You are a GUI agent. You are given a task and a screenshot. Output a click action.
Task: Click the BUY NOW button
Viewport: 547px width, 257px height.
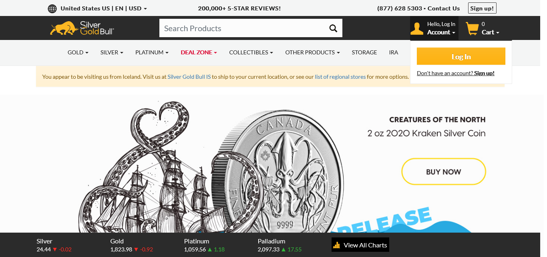(444, 172)
